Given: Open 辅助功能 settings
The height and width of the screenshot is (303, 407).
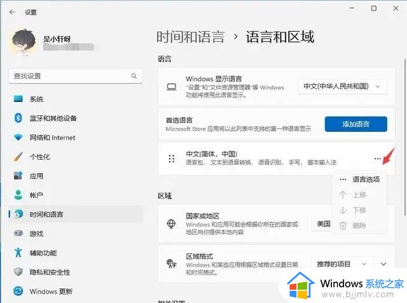Looking at the screenshot, I should click(x=76, y=253).
